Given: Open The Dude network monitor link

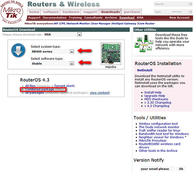Looking at the screenshot, I should pos(159,127).
